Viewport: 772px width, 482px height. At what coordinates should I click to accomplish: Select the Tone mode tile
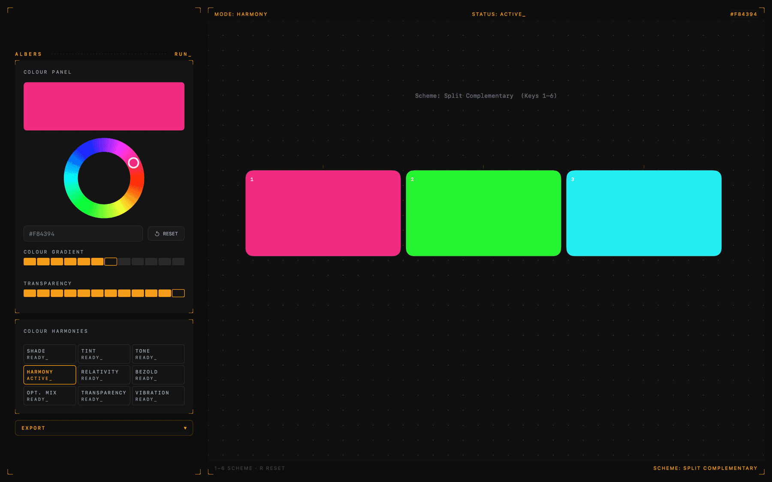coord(158,354)
